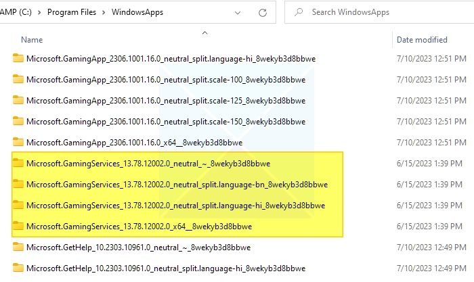Click folder icon of GetHelp split.language-hi
The width and height of the screenshot is (474, 282).
tap(18, 268)
